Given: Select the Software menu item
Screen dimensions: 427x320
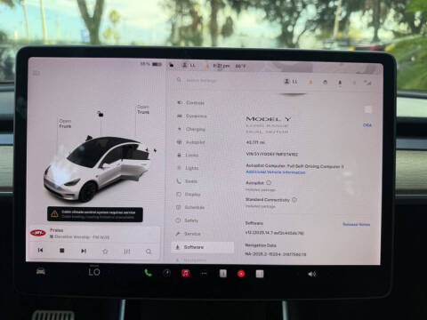Looking at the screenshot, I should [202, 247].
